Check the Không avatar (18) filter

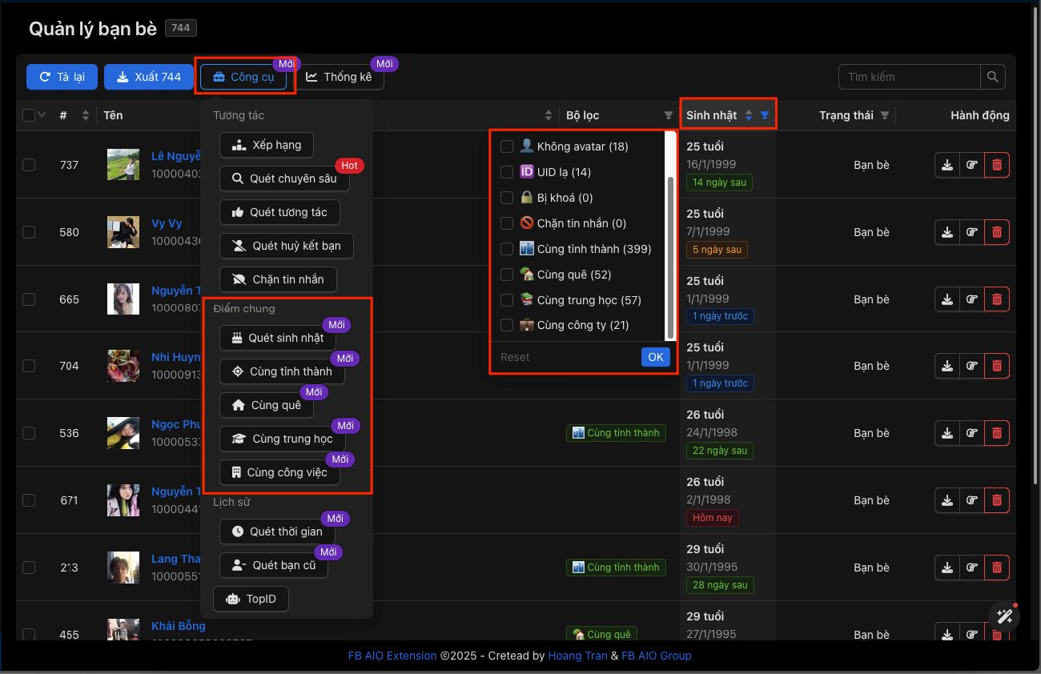click(x=507, y=146)
